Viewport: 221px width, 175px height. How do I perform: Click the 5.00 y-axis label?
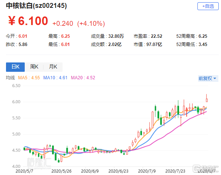[16, 134]
